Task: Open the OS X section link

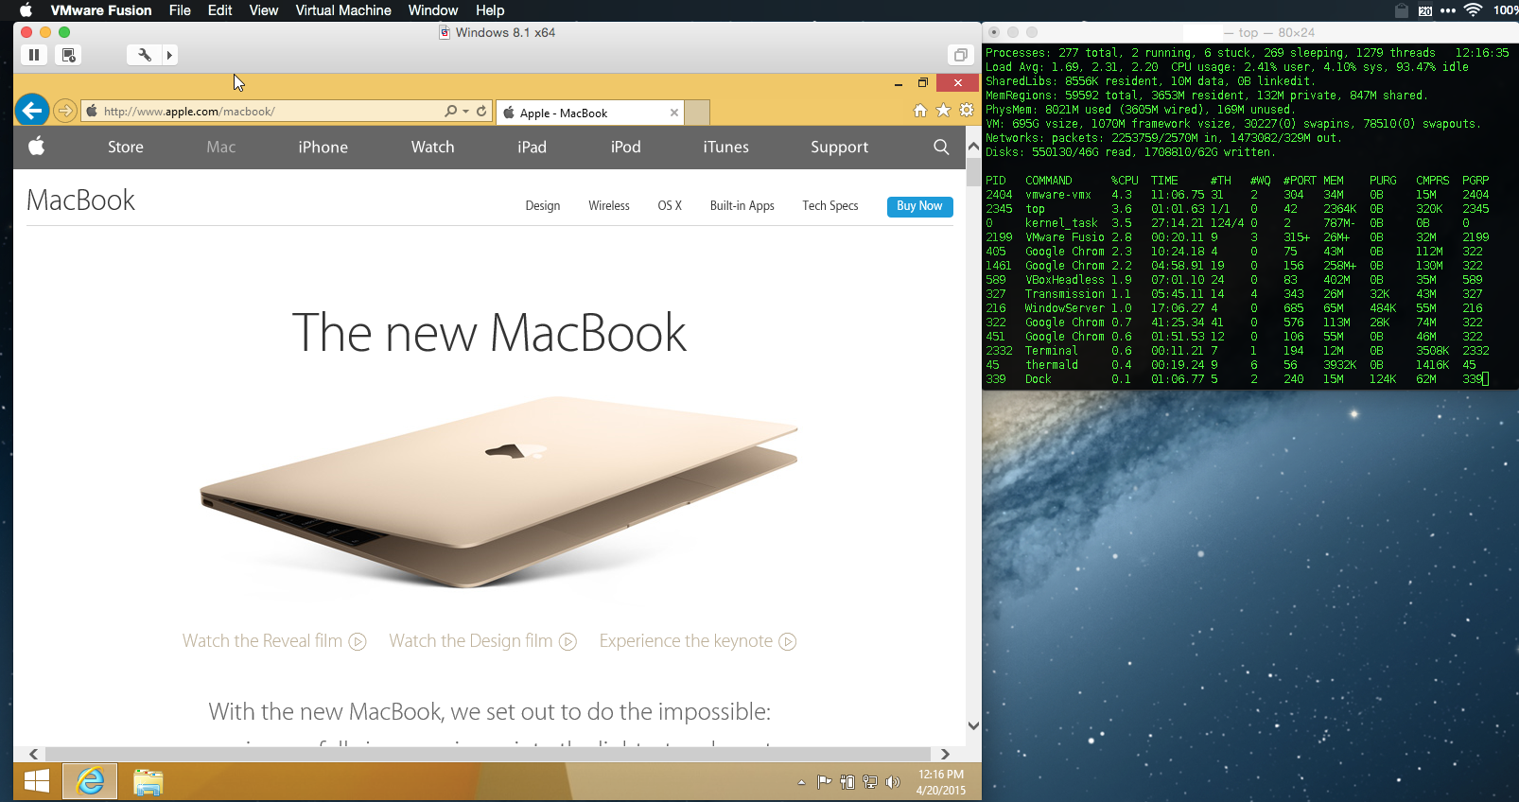Action: [x=670, y=205]
